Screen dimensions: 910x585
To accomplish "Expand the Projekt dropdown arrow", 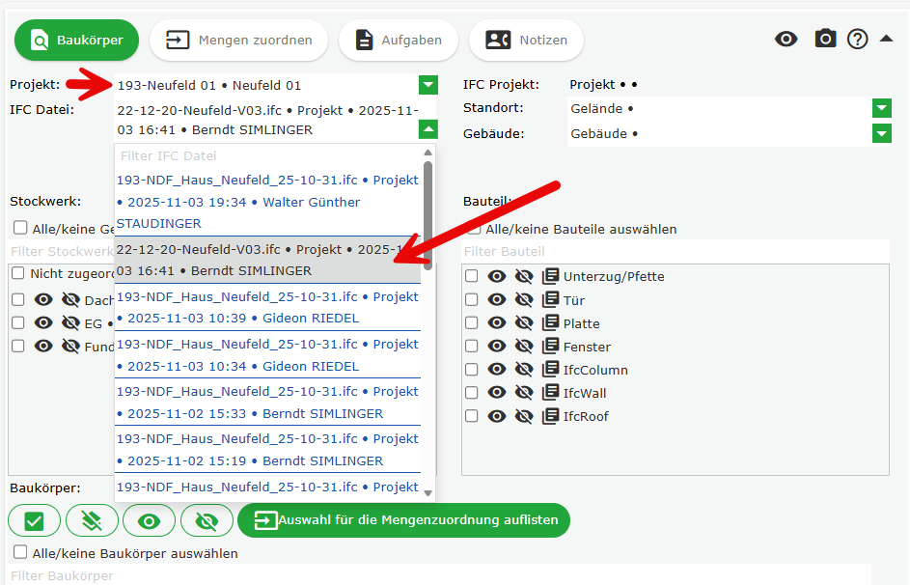I will (428, 85).
